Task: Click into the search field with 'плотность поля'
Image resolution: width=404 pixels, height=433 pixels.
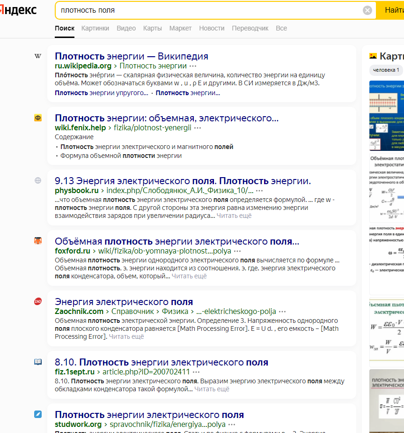Action: tap(210, 10)
